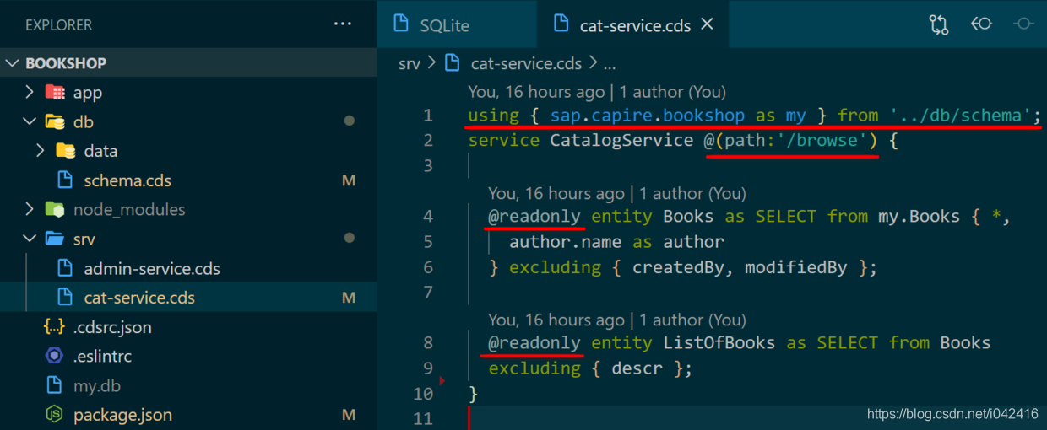The image size is (1047, 430).
Task: Click the M status badge beside package.json
Action: [x=349, y=415]
